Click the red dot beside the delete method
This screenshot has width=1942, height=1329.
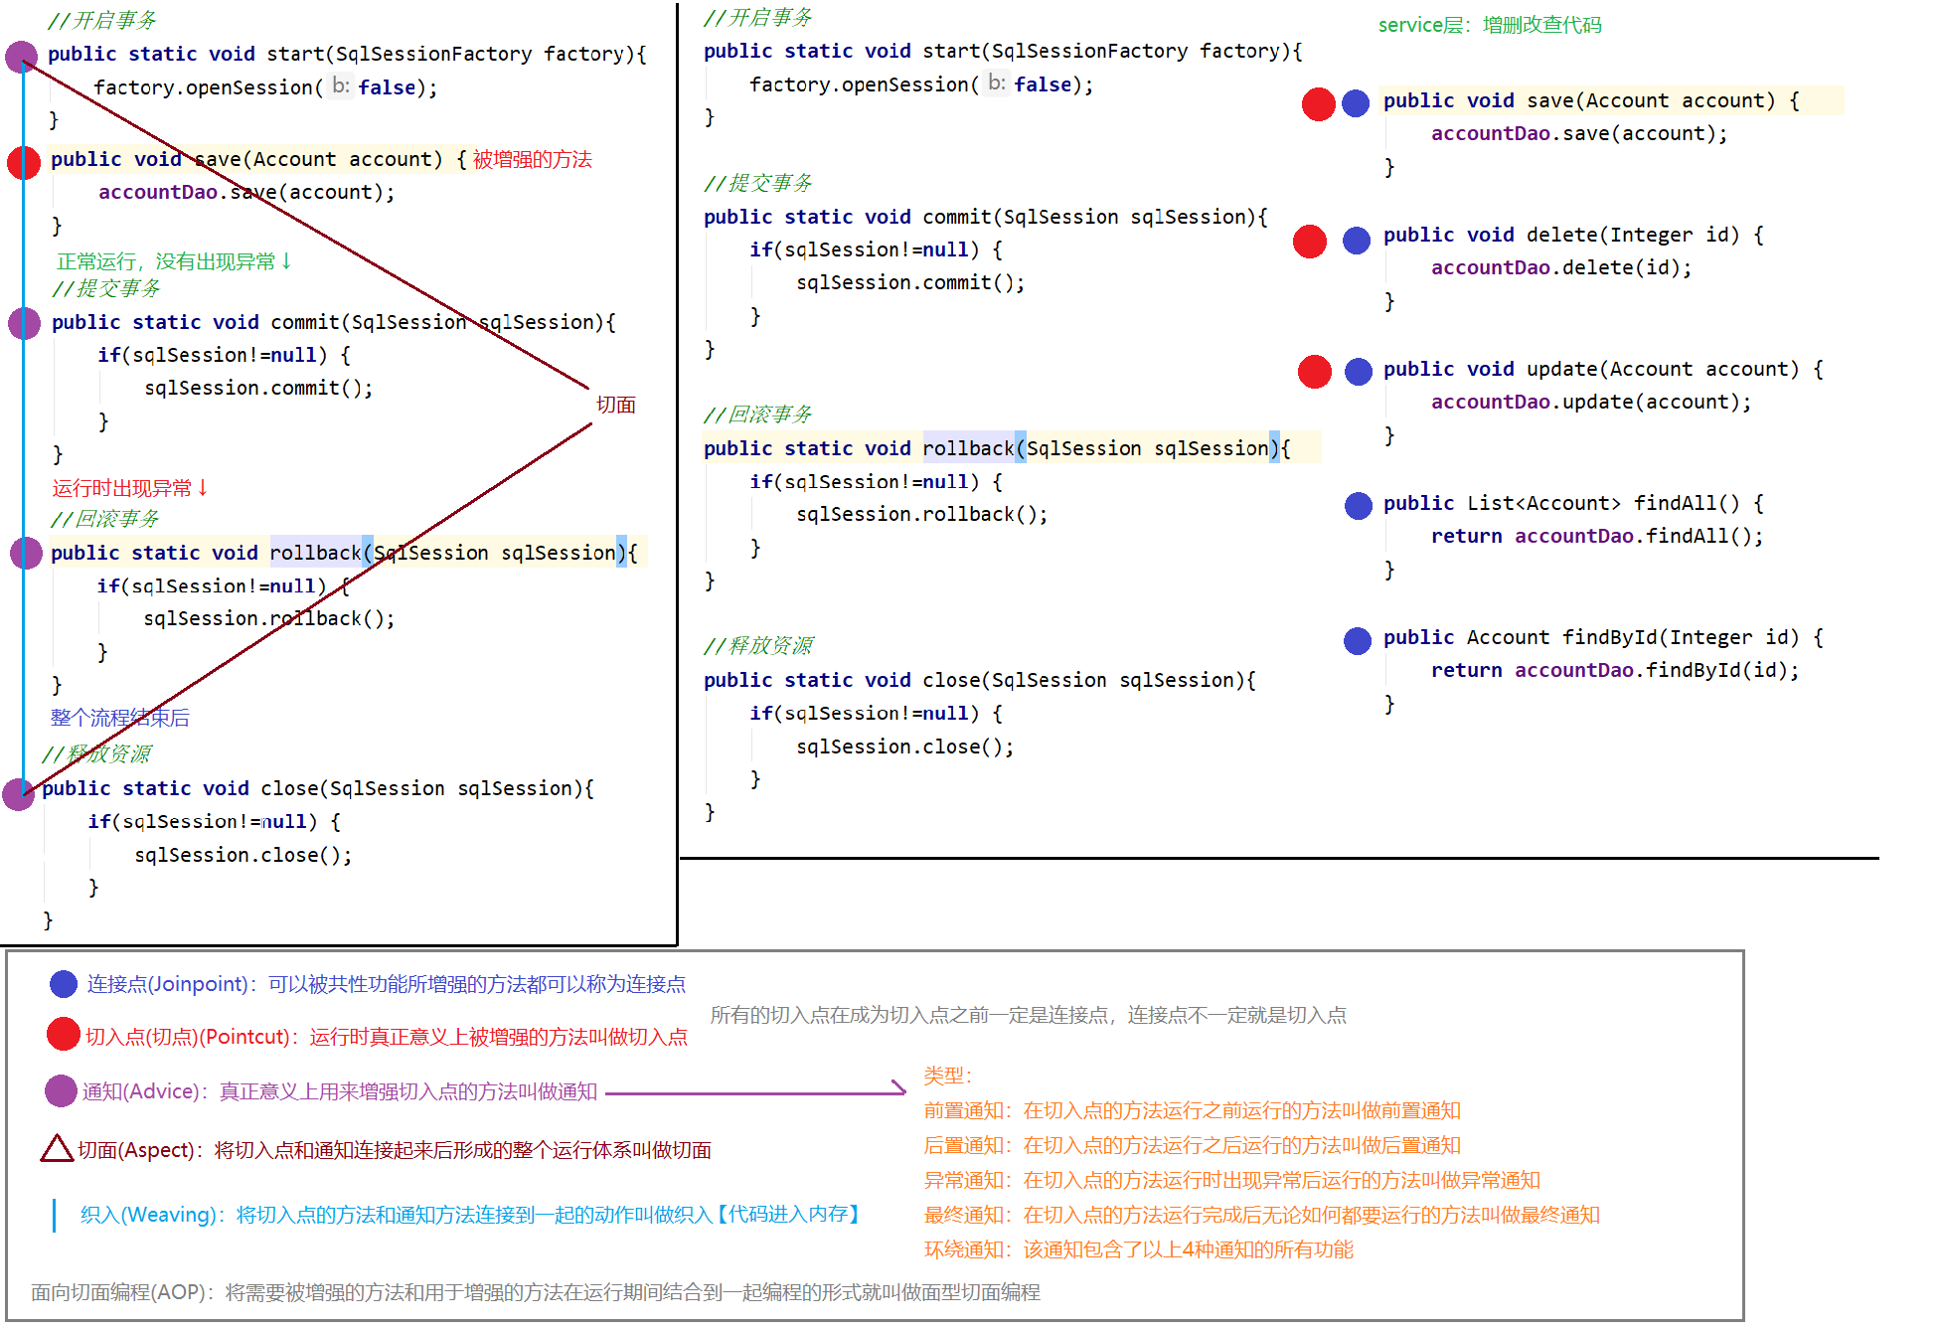(1310, 241)
